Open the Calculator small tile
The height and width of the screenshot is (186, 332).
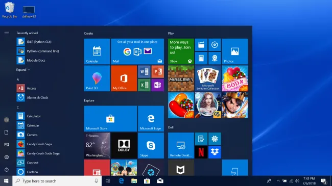[x=201, y=58]
